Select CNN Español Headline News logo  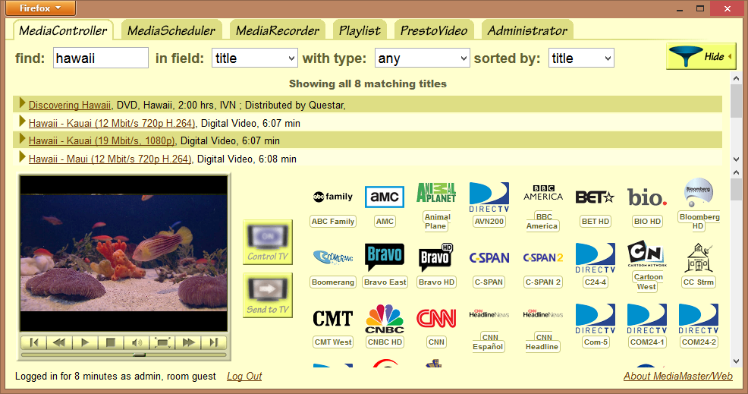tap(489, 314)
